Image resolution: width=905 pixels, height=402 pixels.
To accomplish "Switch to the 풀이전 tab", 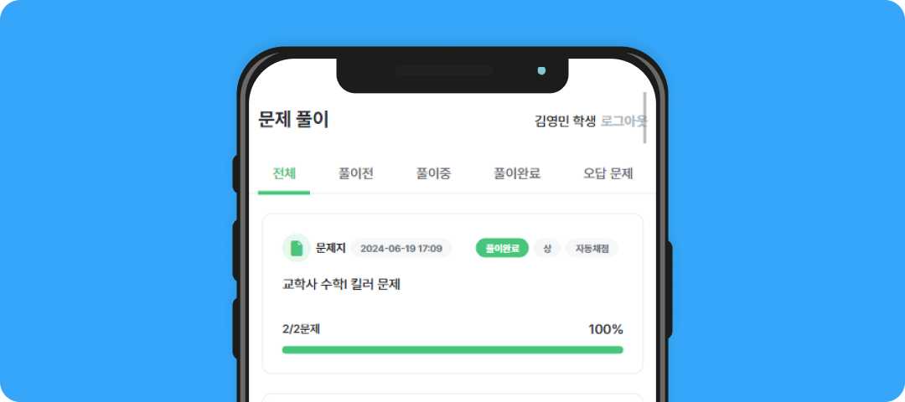I will tap(356, 174).
